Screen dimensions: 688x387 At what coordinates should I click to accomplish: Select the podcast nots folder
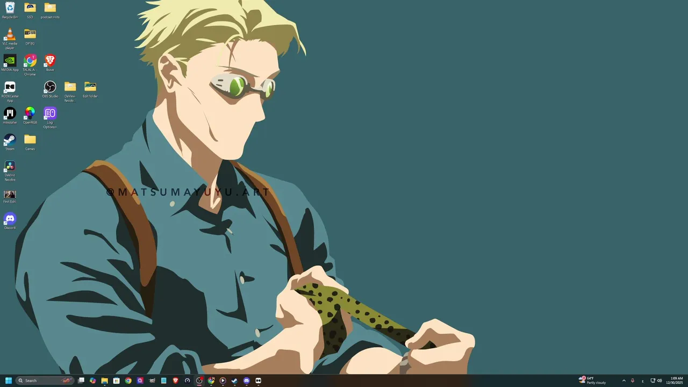click(50, 10)
